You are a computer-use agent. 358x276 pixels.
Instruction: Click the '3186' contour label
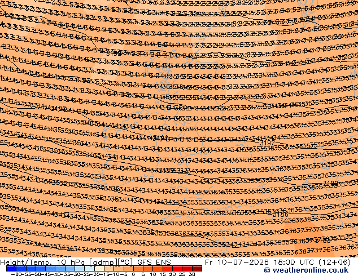pos(281,215)
